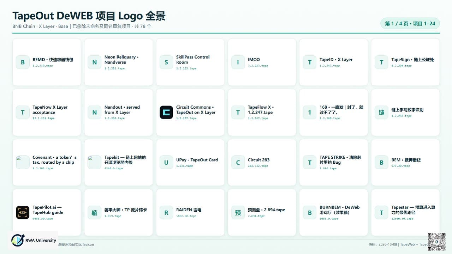The height and width of the screenshot is (254, 452).
Task: Click the 链上手写数字识别 title
Action: 407,110
